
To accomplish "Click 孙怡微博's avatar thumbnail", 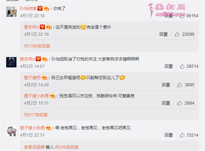I will [x=11, y=12].
